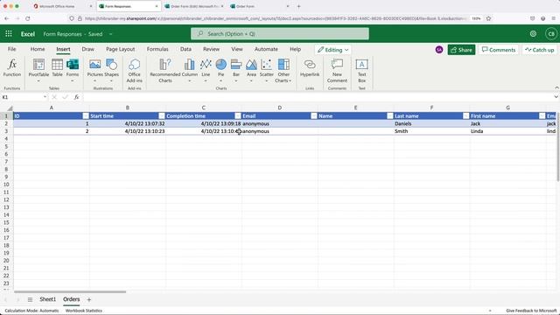Insert a Line chart
Screen dimensions: 560x315
click(206, 70)
